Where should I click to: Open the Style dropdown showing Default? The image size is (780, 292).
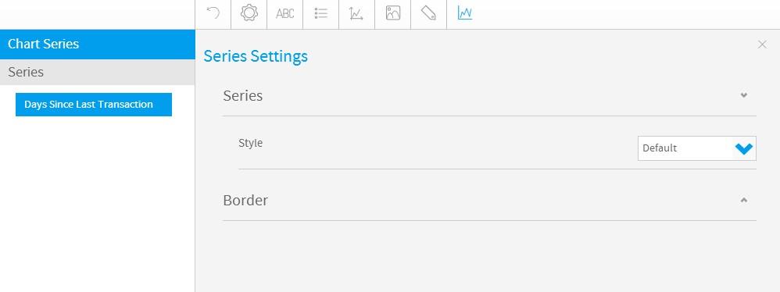point(697,148)
